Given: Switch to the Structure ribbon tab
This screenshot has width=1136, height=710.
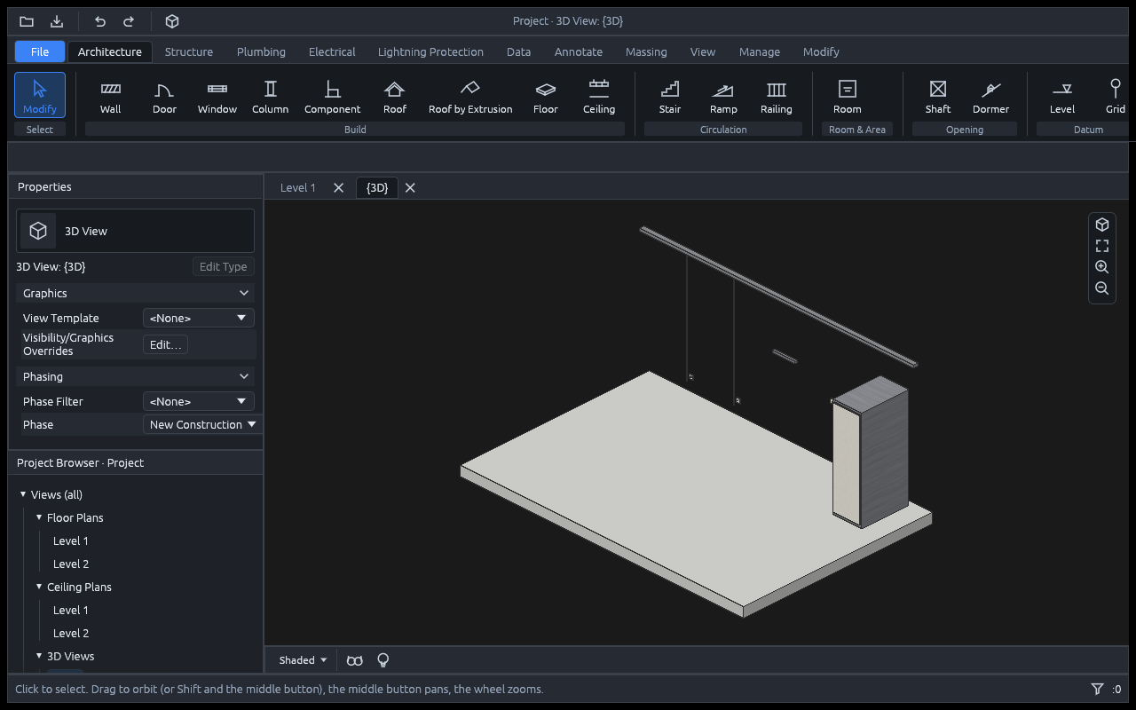Looking at the screenshot, I should click(x=189, y=51).
